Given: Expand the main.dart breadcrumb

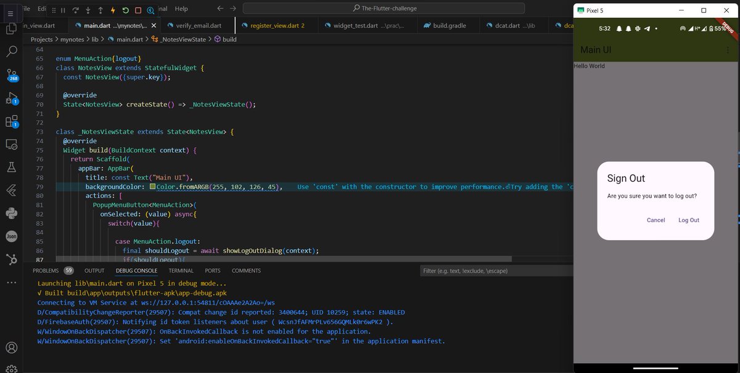Looking at the screenshot, I should click(x=125, y=39).
